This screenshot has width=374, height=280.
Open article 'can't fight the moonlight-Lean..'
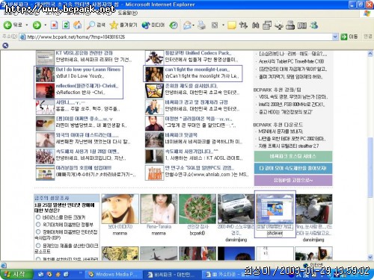click(197, 69)
